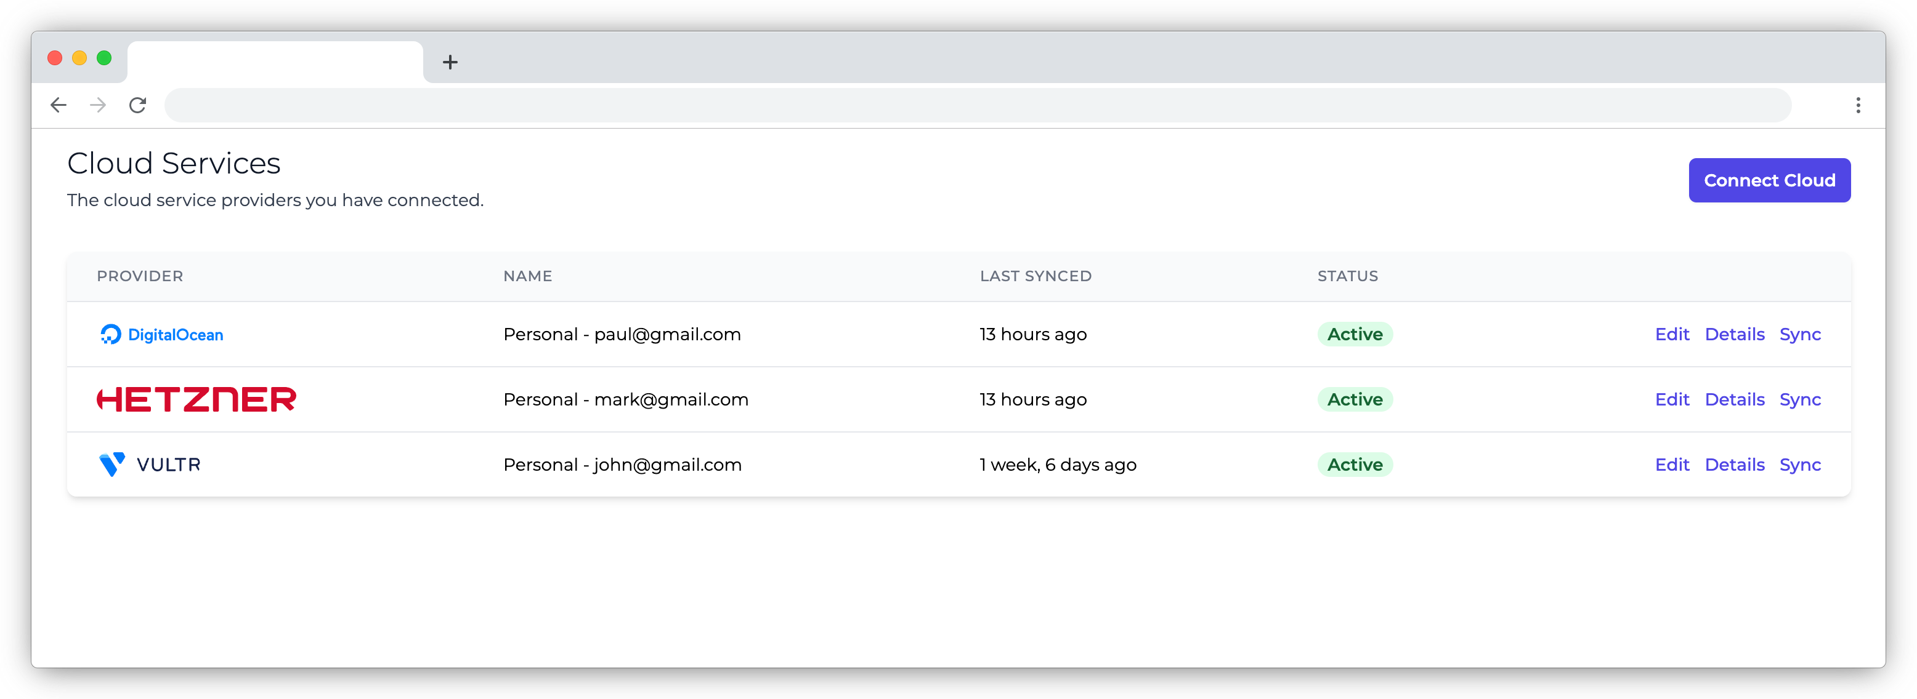The height and width of the screenshot is (699, 1917).
Task: Open a new tab with plus icon
Action: pos(450,62)
